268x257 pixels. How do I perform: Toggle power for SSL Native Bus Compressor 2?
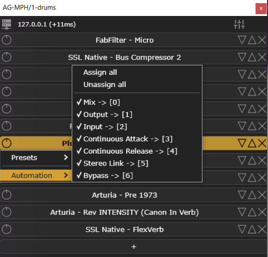pos(7,57)
